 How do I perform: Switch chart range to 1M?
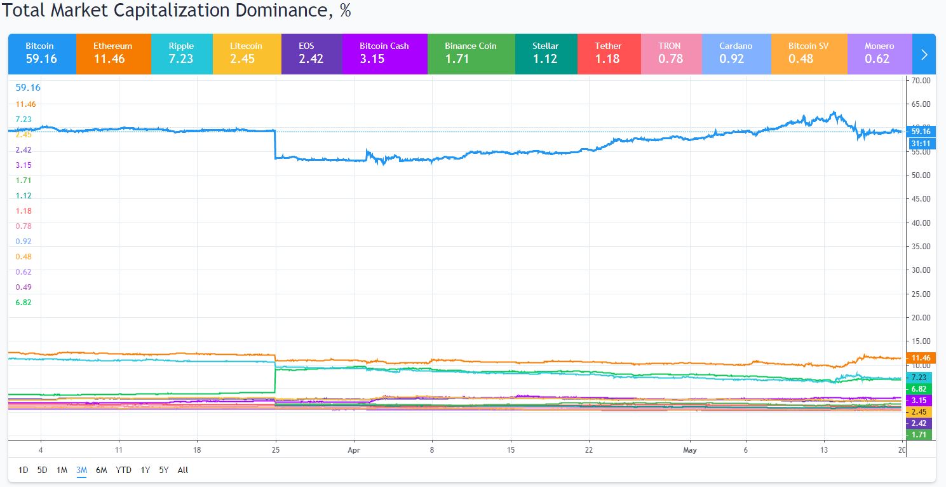62,470
